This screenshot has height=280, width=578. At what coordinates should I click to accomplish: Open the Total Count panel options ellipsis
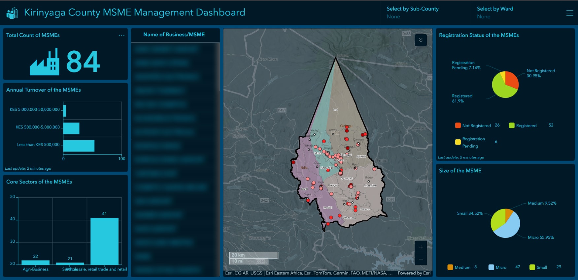[121, 35]
